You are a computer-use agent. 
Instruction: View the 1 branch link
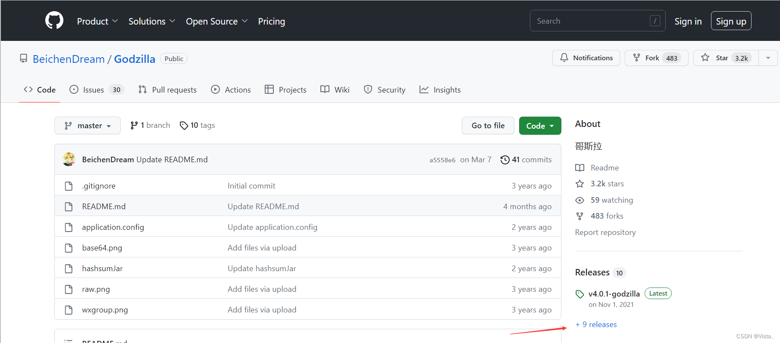click(150, 125)
